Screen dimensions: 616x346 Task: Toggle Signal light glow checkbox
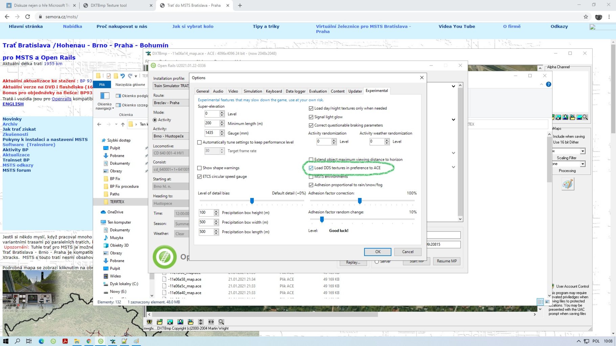point(311,117)
